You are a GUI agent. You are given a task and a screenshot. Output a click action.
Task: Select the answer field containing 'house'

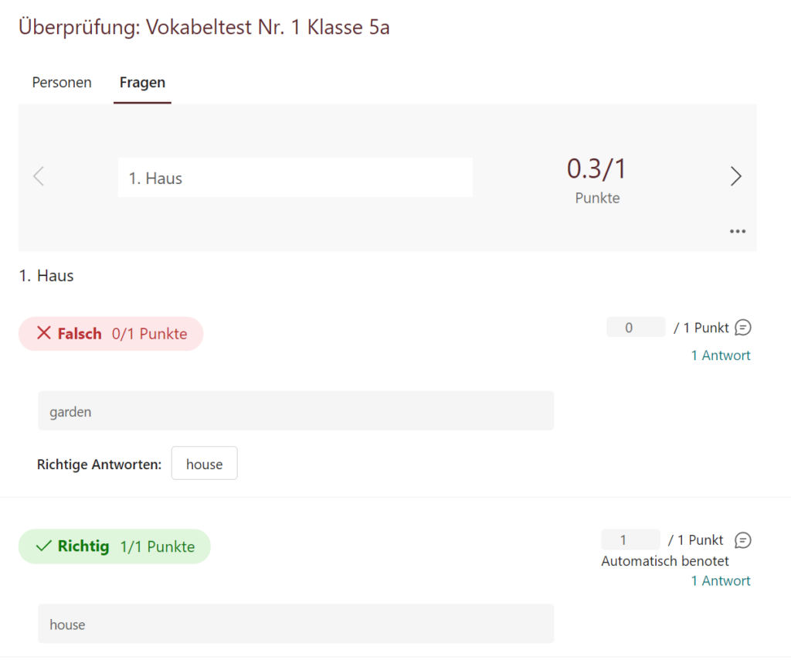296,624
